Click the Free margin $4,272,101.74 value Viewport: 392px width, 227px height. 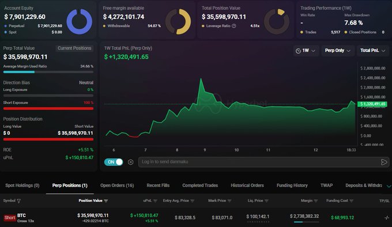tap(123, 17)
